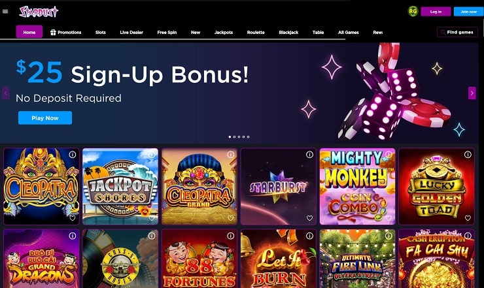Favorite Cleopatra with the heart icon
The width and height of the screenshot is (484, 288).
[x=73, y=218]
